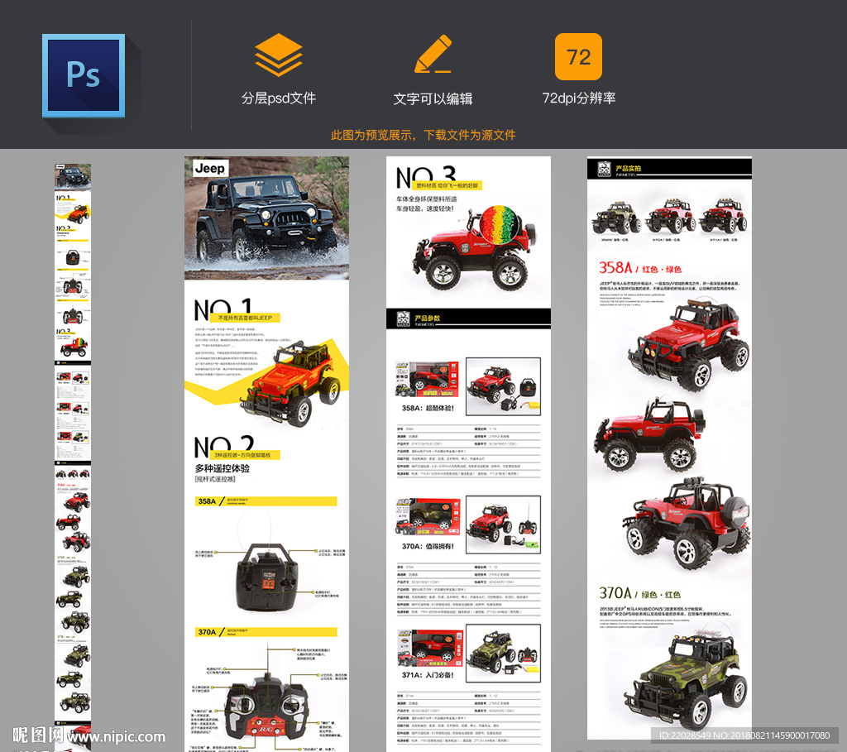Viewport: 847px width, 752px height.
Task: Click the NO.1 section heading
Action: (236, 310)
